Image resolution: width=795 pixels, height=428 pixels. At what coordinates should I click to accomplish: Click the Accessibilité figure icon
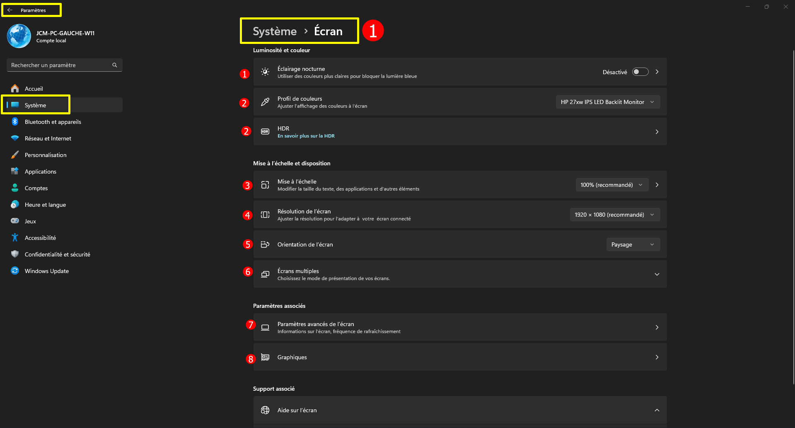(15, 237)
